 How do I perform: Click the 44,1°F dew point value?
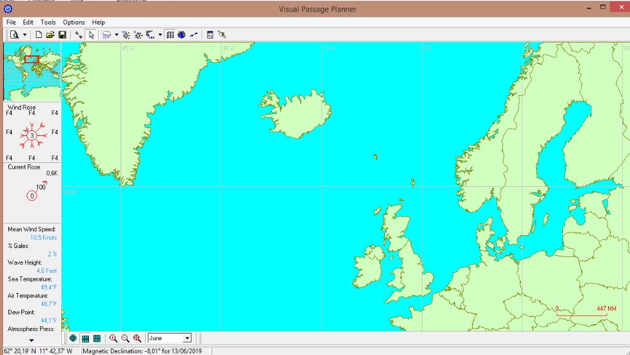[48, 320]
